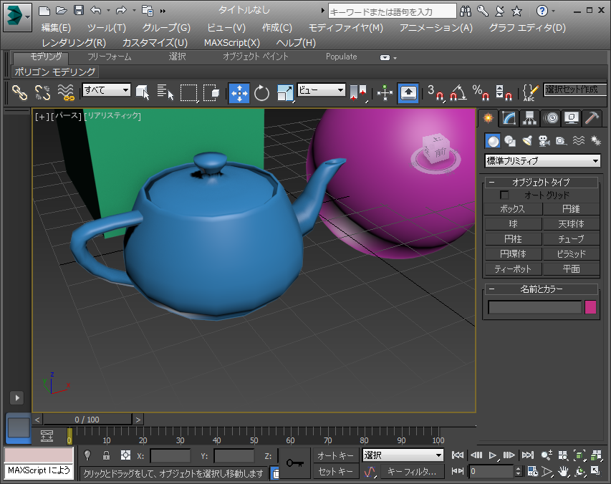The width and height of the screenshot is (611, 484).
Task: Click the Select and Link chain icon
Action: (x=19, y=92)
